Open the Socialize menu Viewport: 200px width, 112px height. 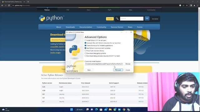(155, 19)
